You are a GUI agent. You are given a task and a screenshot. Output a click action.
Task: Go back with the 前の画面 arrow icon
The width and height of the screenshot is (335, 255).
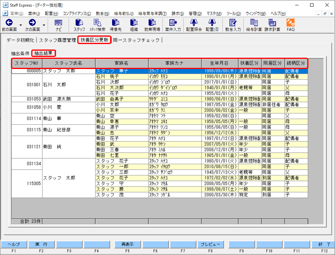(9, 22)
